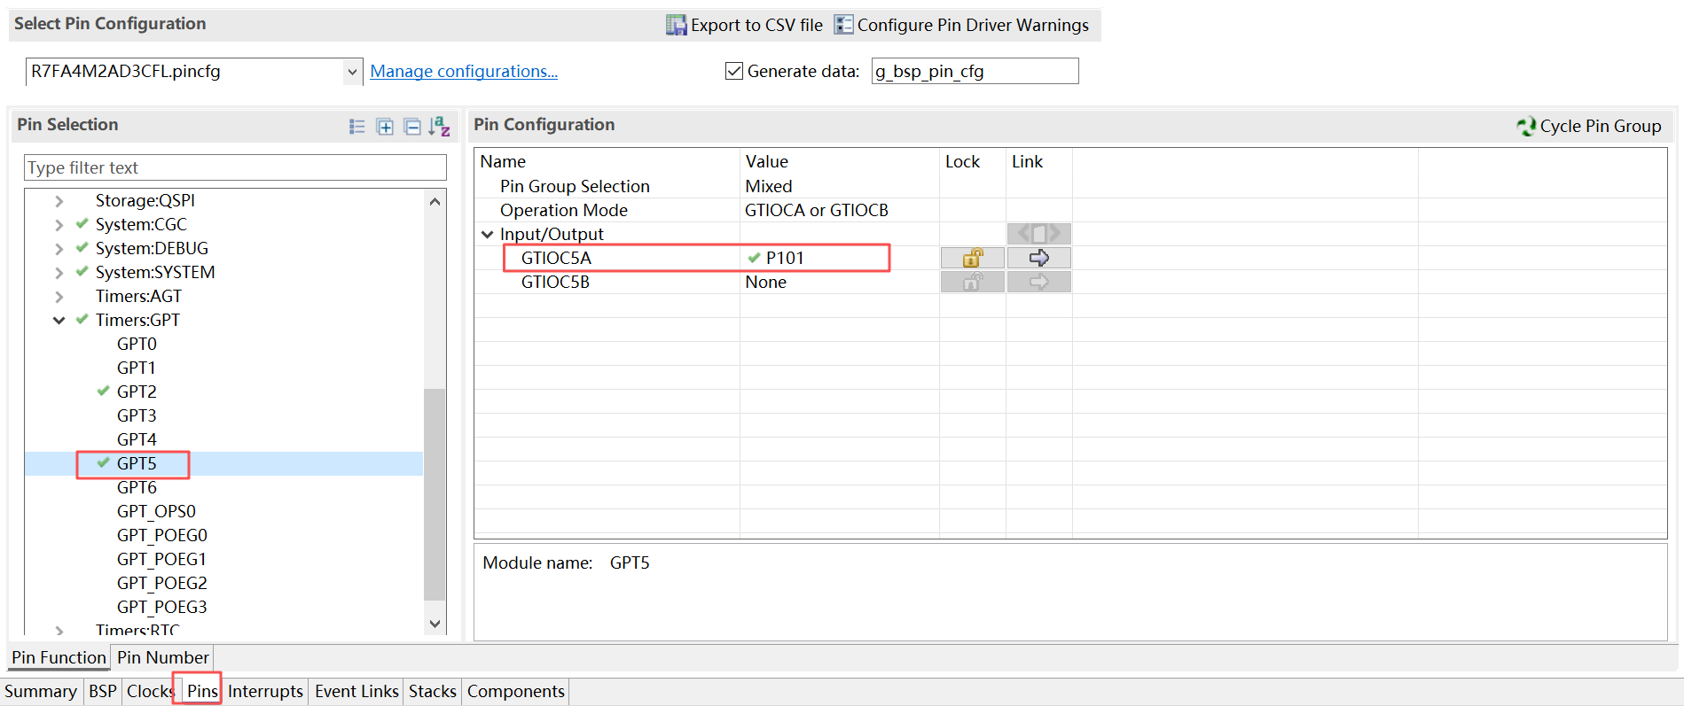This screenshot has width=1684, height=706.
Task: Expand the System:DEBUG node
Action: (59, 249)
